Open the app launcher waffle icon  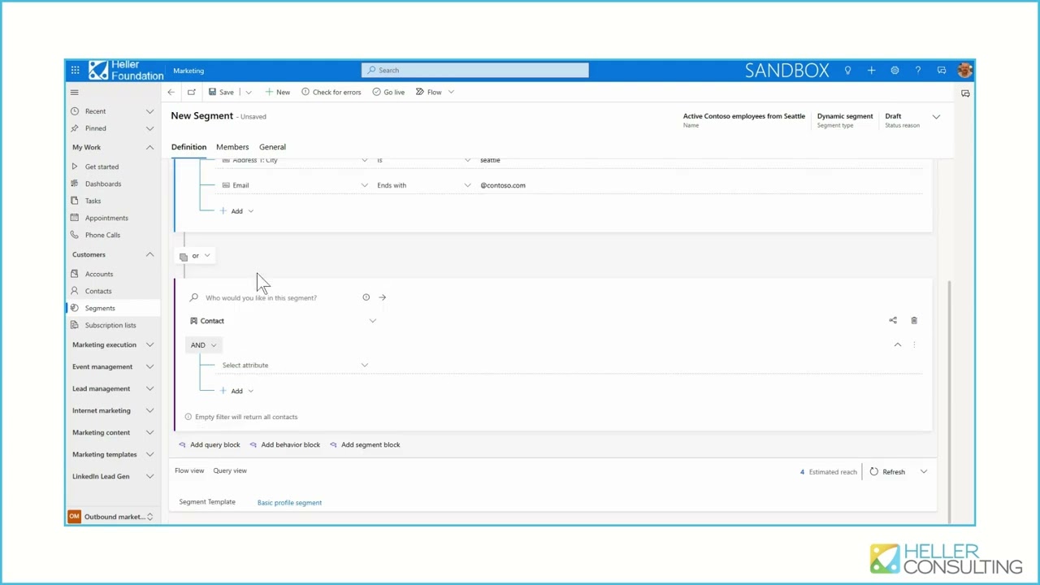pyautogui.click(x=75, y=71)
